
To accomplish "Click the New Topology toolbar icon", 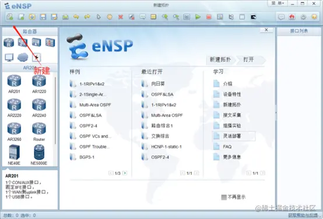I will point(10,17).
